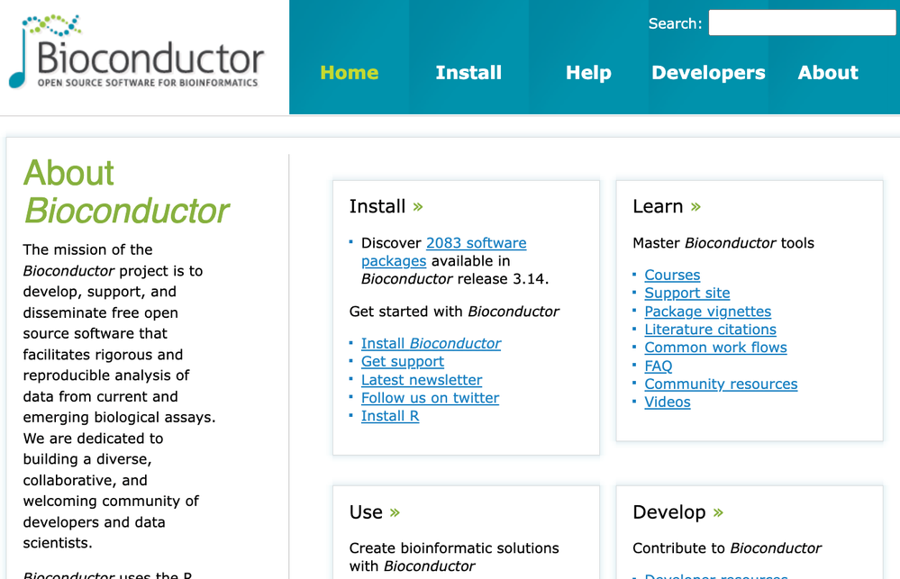Viewport: 900px width, 579px height.
Task: Click the Learn » card heading
Action: click(x=667, y=206)
